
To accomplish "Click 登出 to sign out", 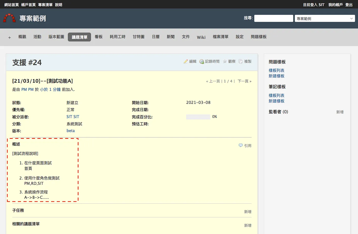I will point(349,5).
